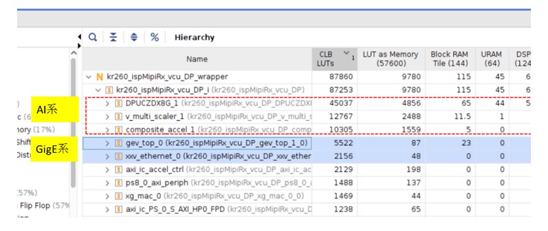Viewport: 548px width, 231px height.
Task: Expand the xxv_ethernet_0 row
Action: coord(108,156)
